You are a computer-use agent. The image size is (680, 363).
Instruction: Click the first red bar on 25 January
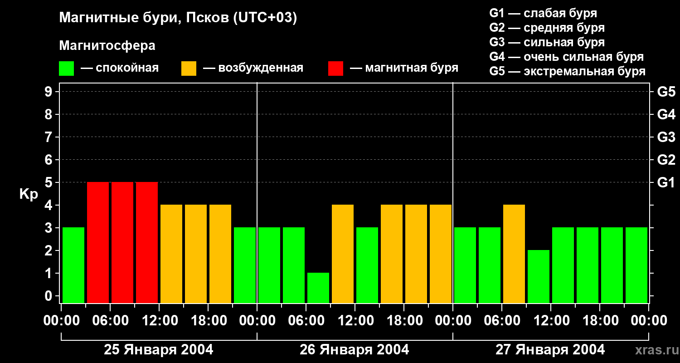tap(98, 242)
